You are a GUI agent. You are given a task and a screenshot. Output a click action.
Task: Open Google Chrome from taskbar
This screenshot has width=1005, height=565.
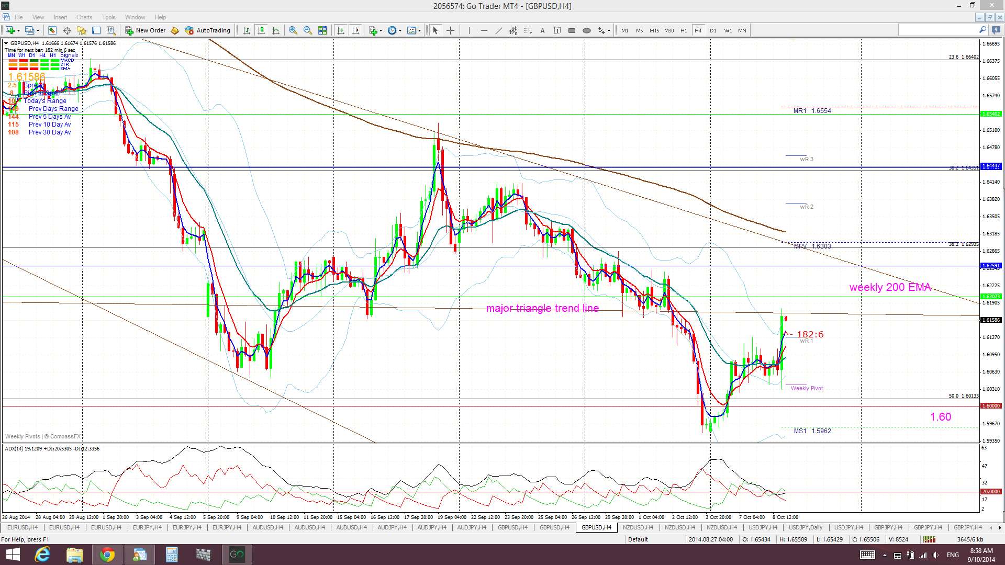tap(107, 555)
